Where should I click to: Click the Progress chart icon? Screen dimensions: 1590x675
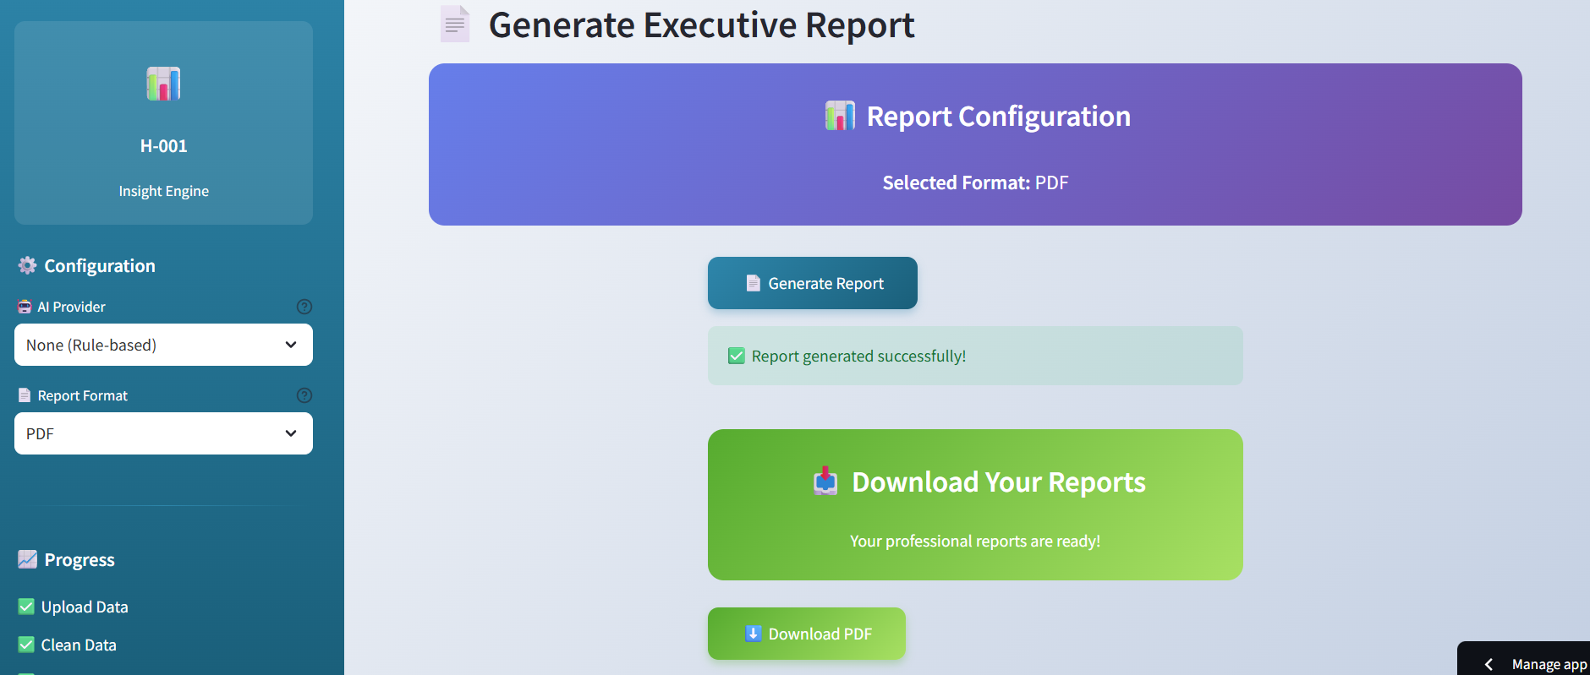(x=27, y=559)
